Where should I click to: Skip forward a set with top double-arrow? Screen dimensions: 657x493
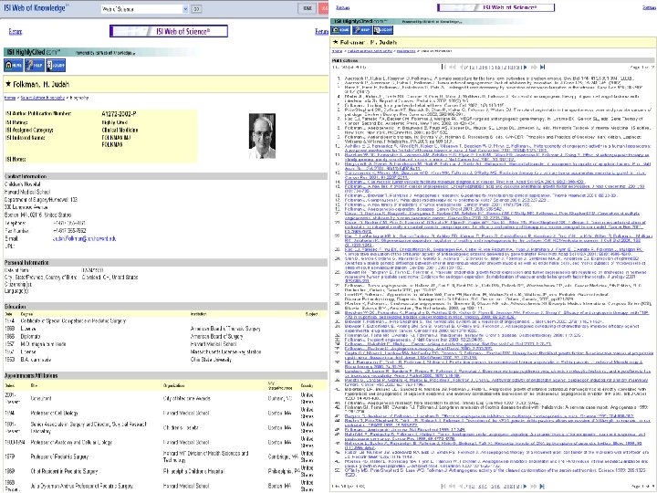(x=534, y=67)
